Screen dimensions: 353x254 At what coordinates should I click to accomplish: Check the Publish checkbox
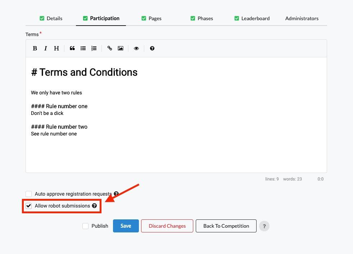click(86, 226)
